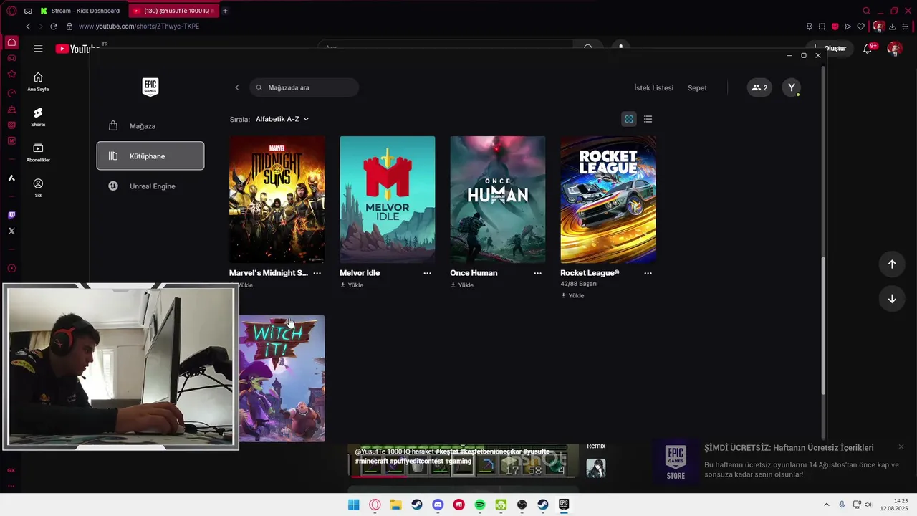Click Rocket League 42/88 Başarı achievements

579,284
